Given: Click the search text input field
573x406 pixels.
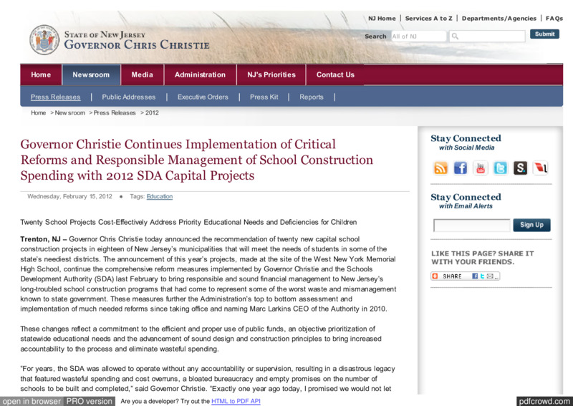Looking at the screenshot, I should click(487, 37).
